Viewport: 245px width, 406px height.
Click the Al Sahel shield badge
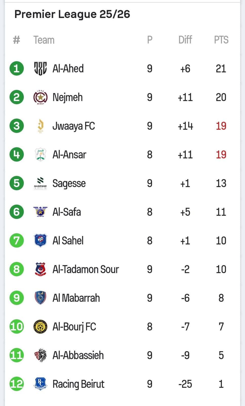40,241
